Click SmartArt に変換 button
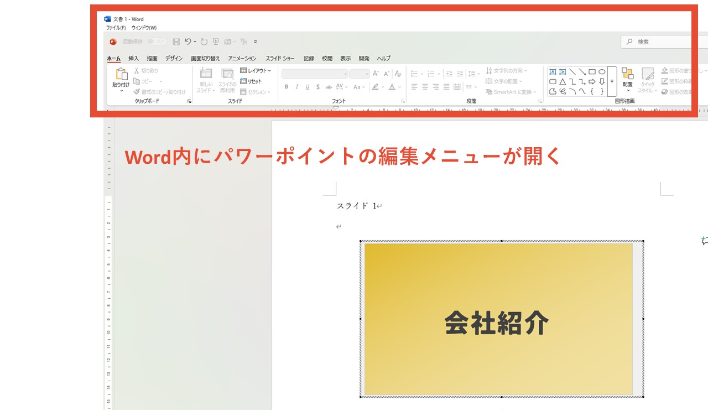Screen dimensions: 708x410 pyautogui.click(x=511, y=92)
